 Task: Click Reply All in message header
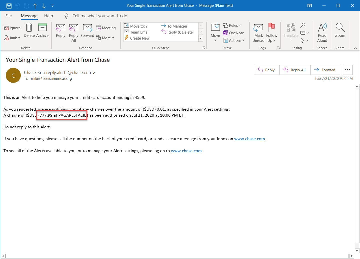click(x=295, y=70)
